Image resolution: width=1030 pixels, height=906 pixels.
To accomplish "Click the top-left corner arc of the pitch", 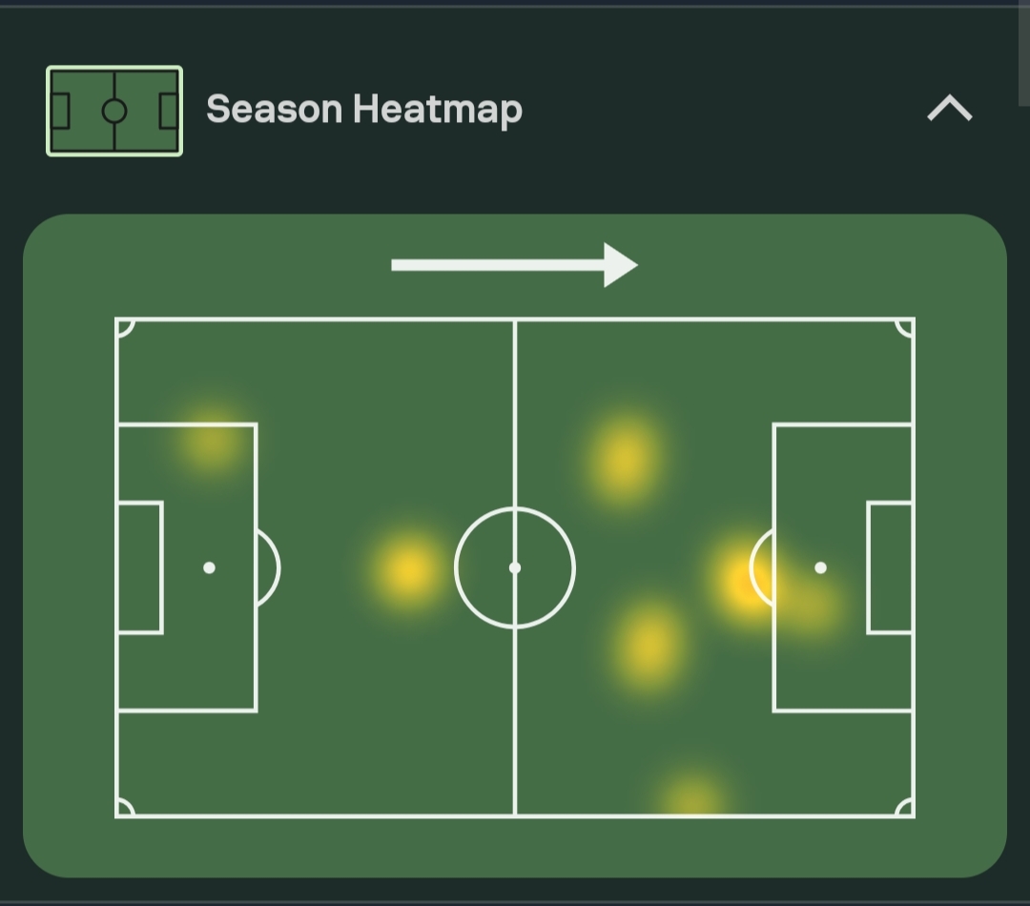I will coord(124,327).
